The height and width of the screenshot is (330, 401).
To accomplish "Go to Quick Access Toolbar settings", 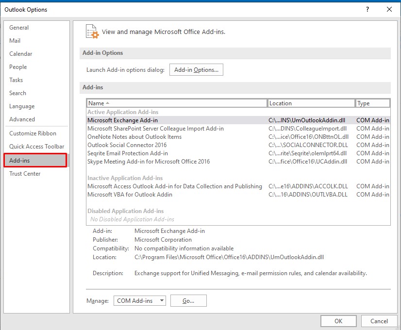I will tap(36, 147).
